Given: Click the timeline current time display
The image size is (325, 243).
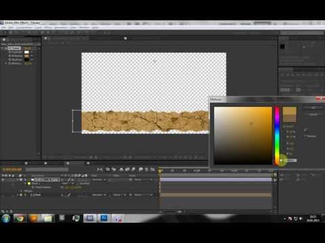Looking at the screenshot, I should click(x=12, y=169).
